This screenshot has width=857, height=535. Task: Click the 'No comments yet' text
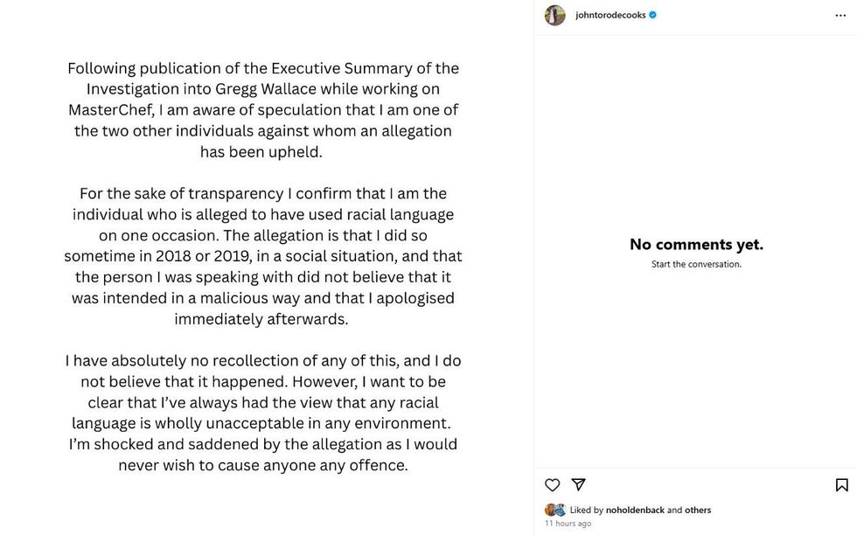coord(695,244)
